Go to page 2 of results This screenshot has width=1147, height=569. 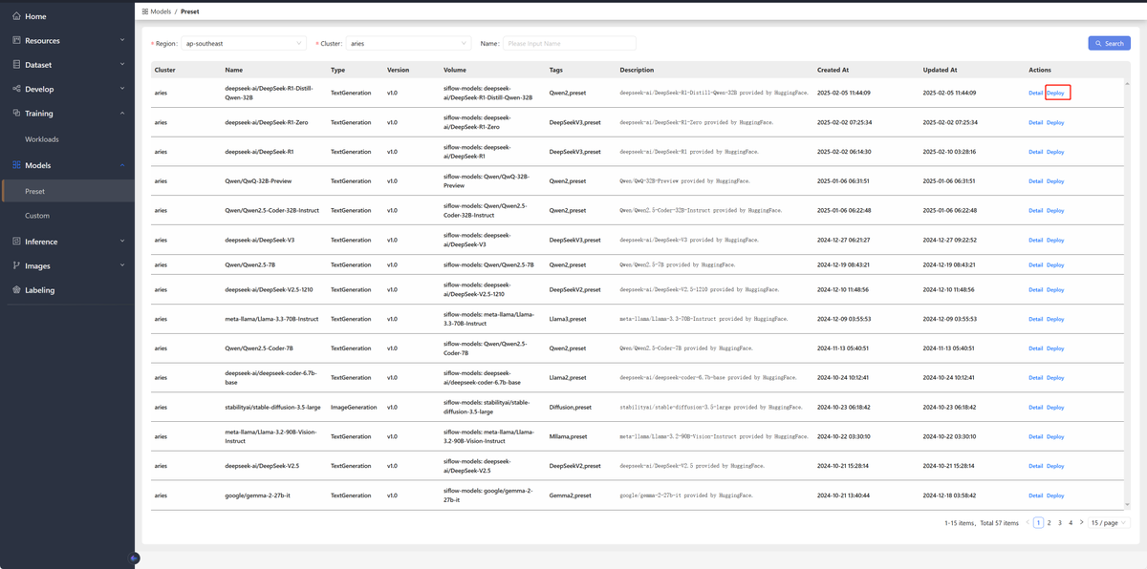tap(1049, 523)
